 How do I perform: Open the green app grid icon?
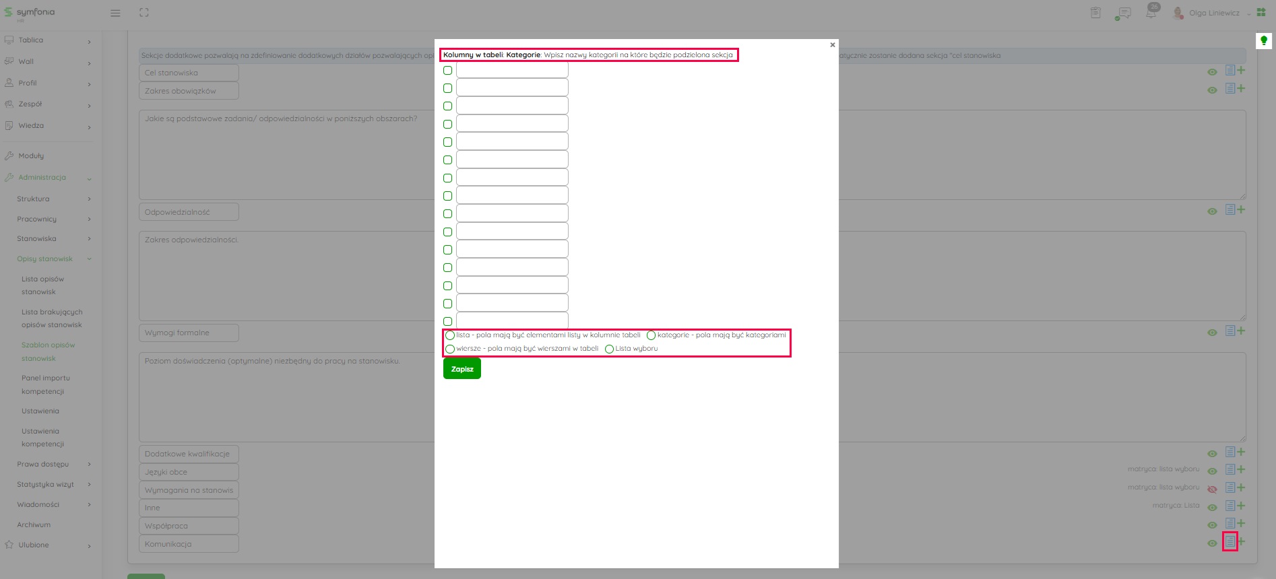[x=1261, y=13]
